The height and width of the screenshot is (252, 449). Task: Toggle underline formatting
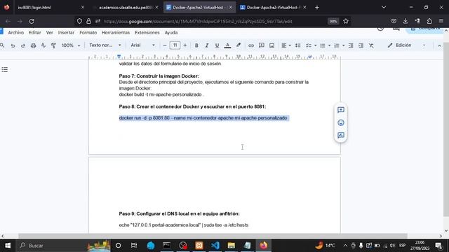coord(217,45)
